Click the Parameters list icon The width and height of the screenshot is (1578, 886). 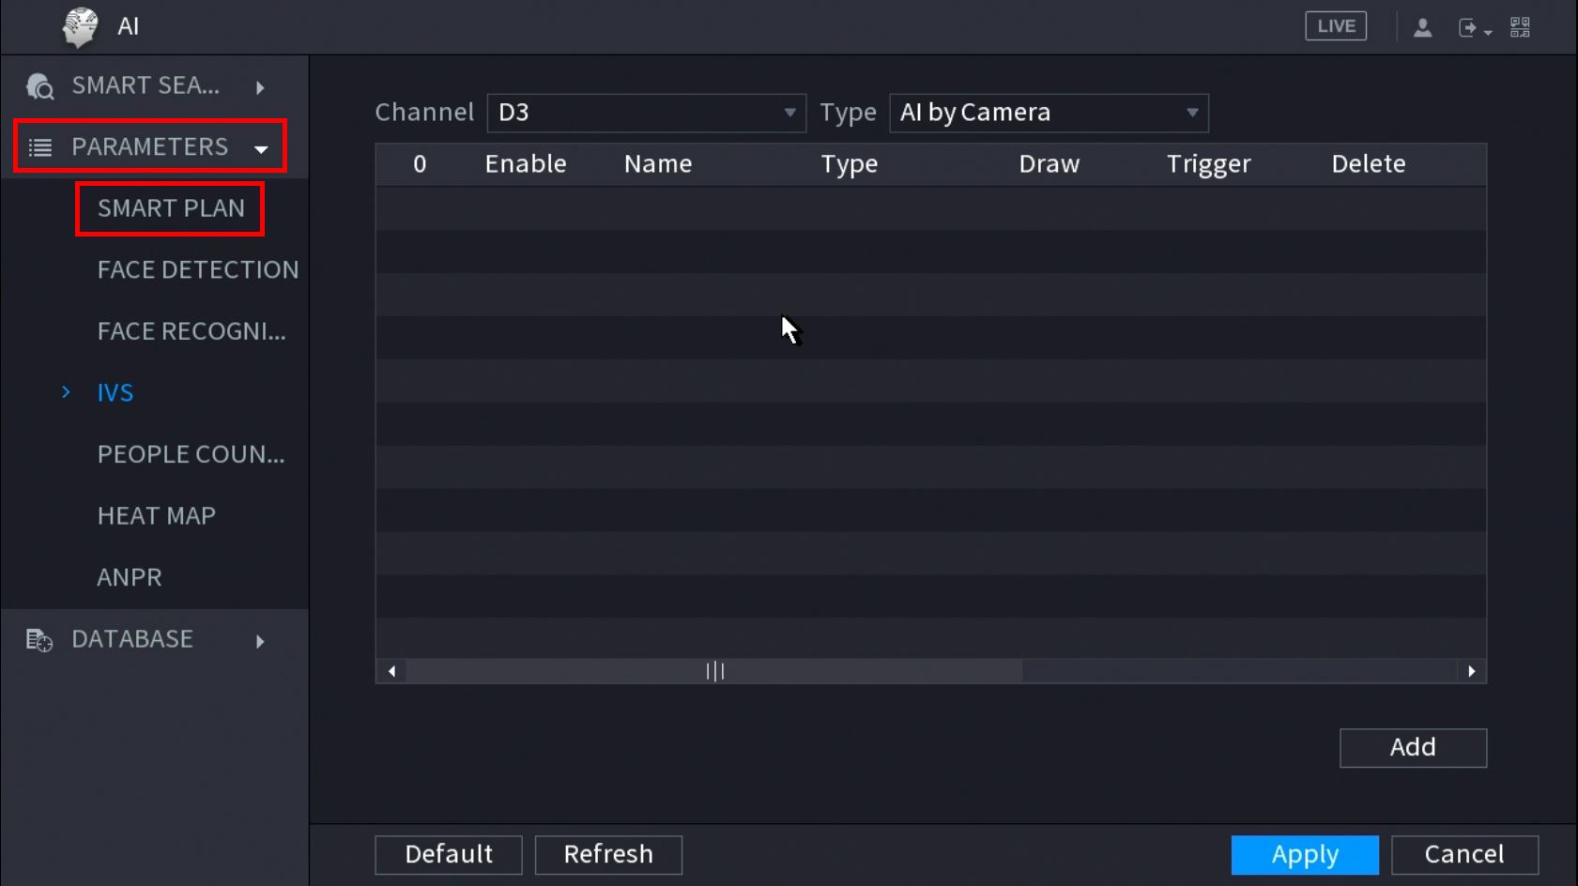click(x=40, y=147)
